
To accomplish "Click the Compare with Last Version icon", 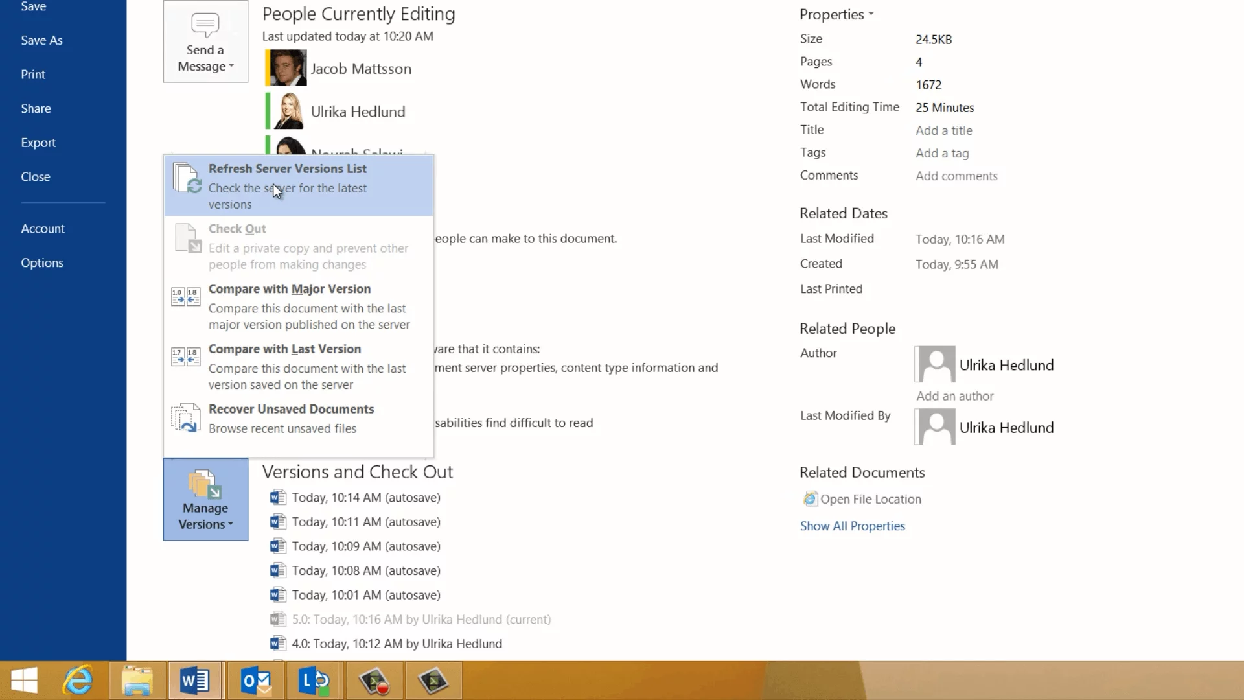I will 185,357.
